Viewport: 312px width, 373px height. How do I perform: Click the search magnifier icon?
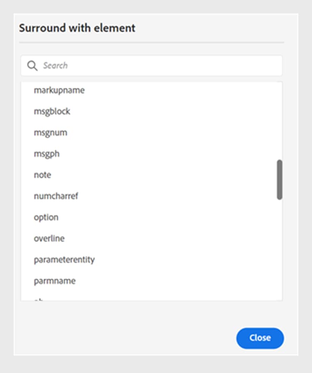coord(32,65)
